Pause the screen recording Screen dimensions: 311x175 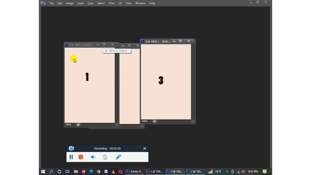point(71,157)
